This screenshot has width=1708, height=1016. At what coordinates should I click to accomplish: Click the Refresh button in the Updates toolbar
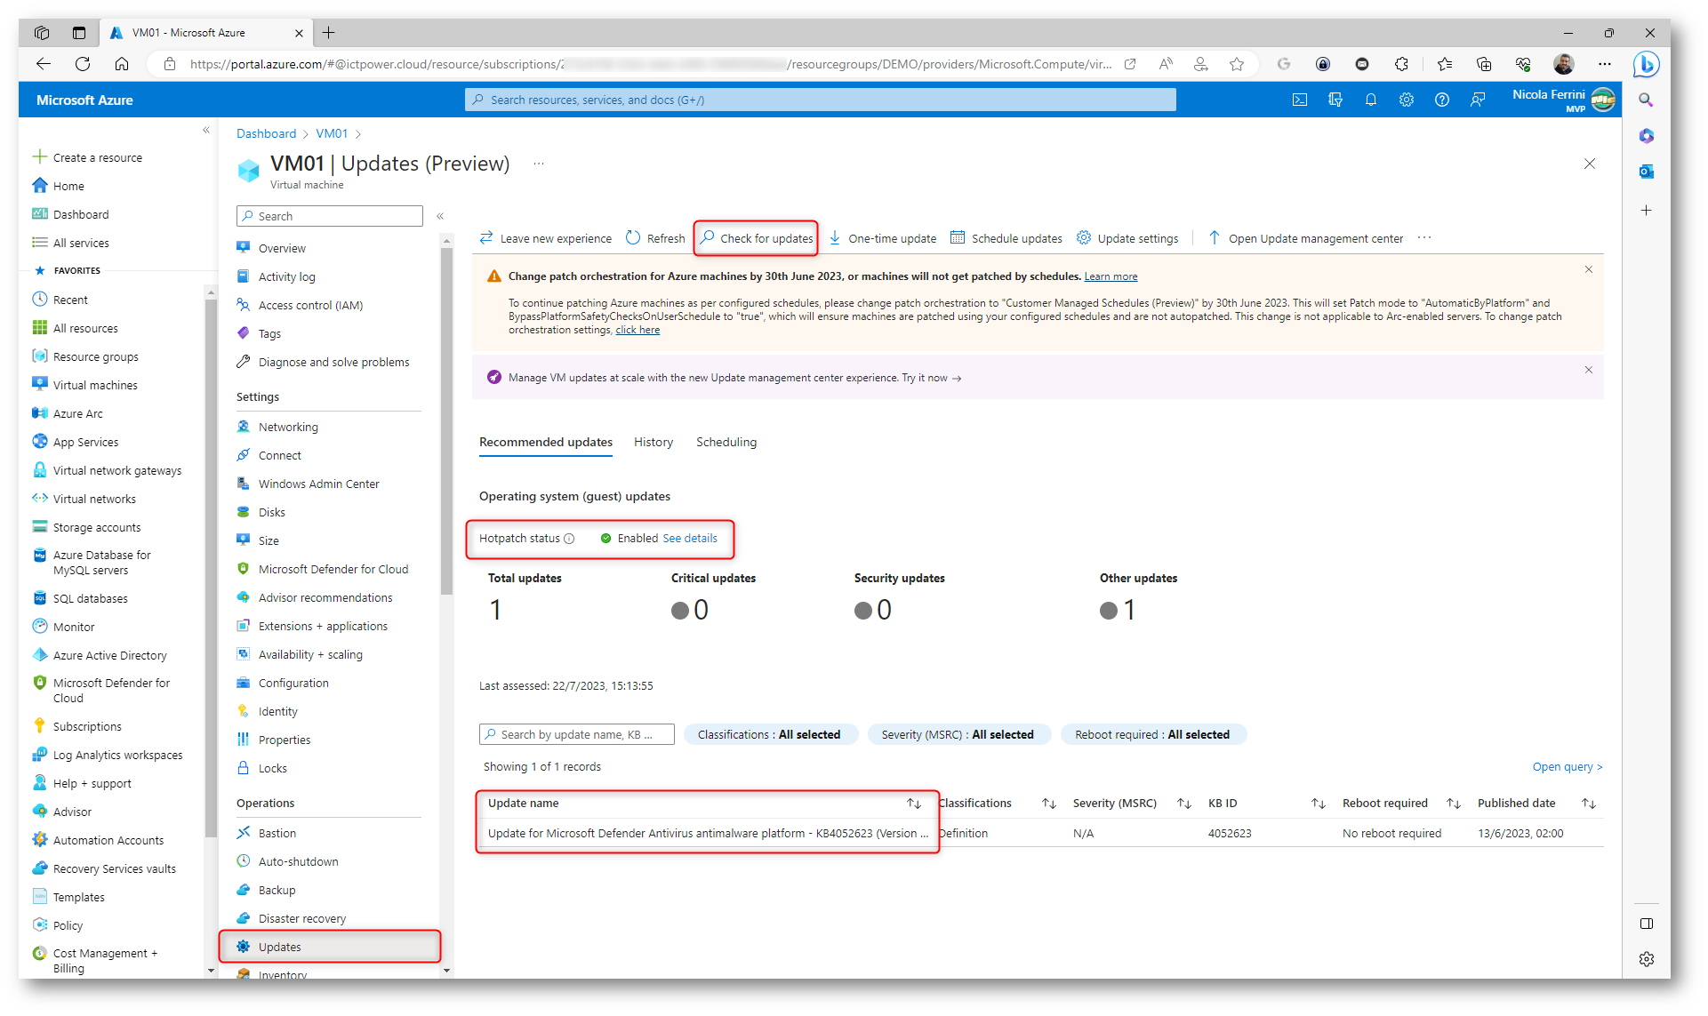[x=655, y=238]
